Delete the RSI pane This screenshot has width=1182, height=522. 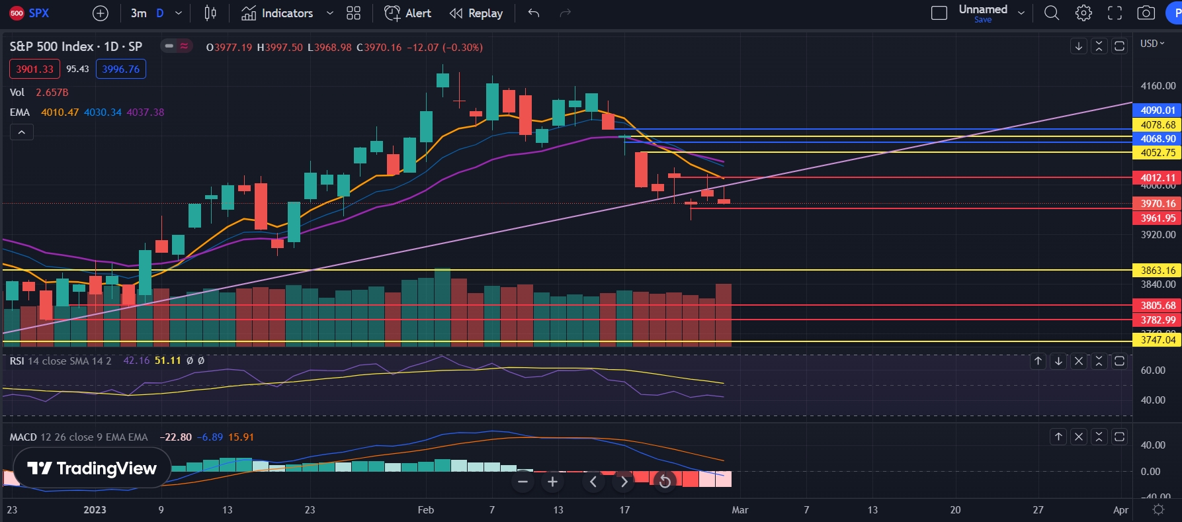pos(1079,361)
